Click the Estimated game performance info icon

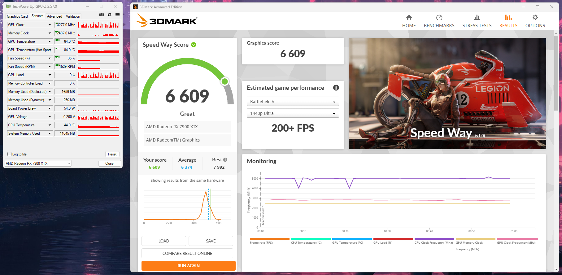tap(336, 88)
